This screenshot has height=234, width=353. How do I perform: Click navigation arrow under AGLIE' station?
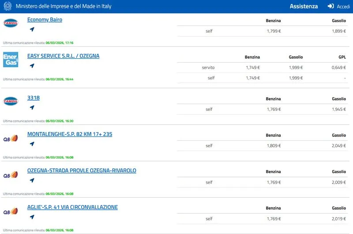coord(32,217)
